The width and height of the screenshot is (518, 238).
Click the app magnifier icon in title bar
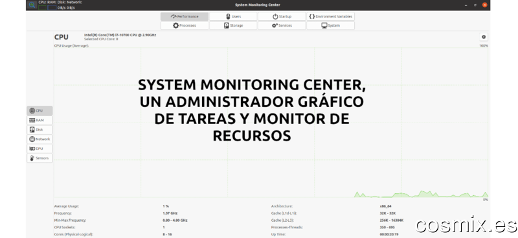pyautogui.click(x=32, y=5)
